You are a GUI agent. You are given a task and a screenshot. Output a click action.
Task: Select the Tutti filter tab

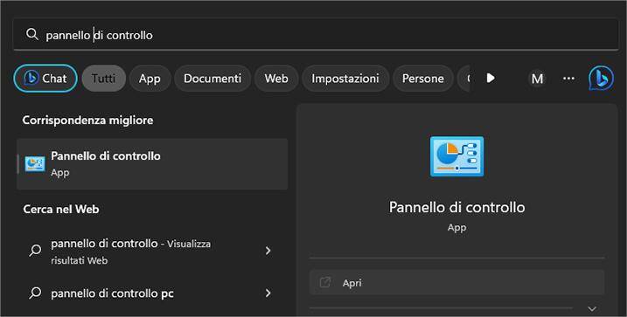(x=103, y=79)
